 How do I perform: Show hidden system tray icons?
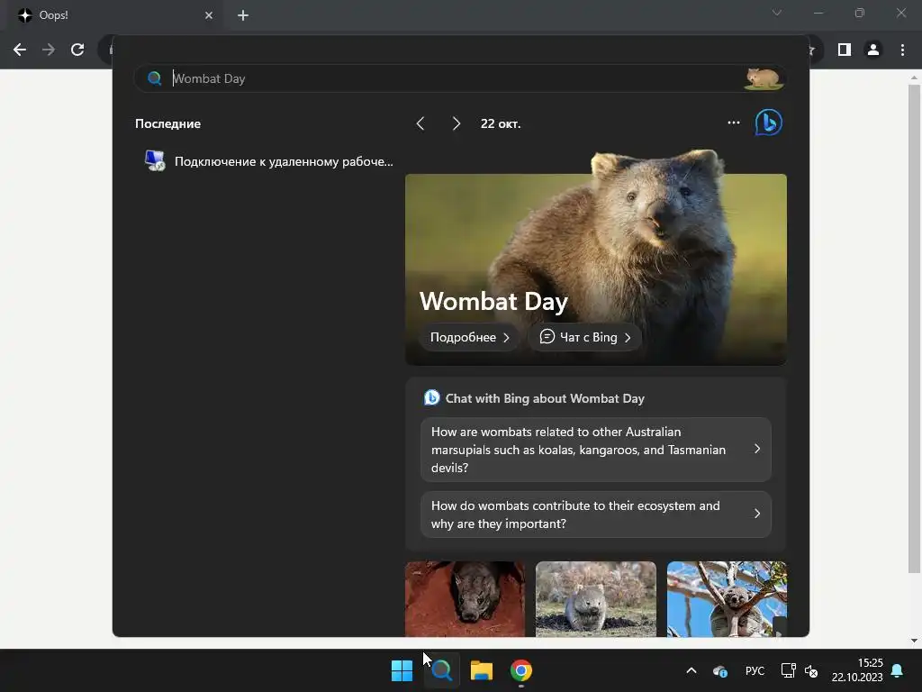(x=691, y=670)
